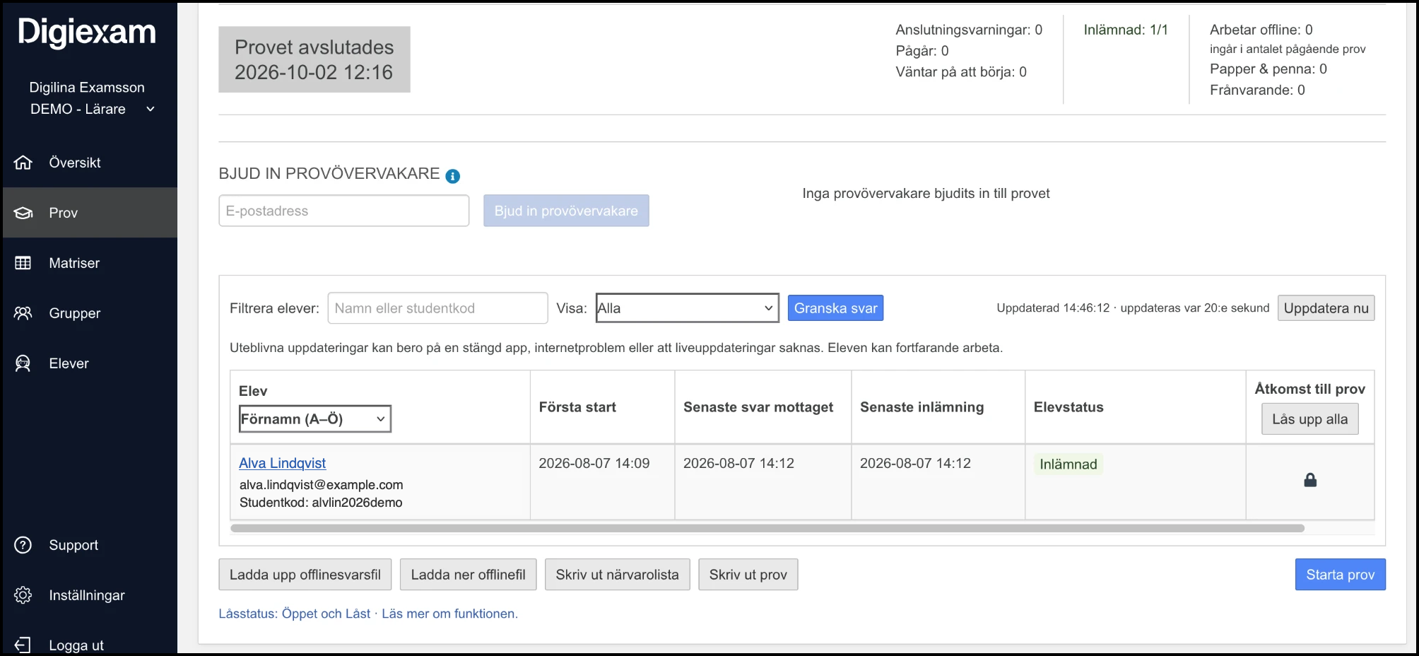Open Support in the sidebar
Viewport: 1419px width, 656px height.
click(90, 545)
